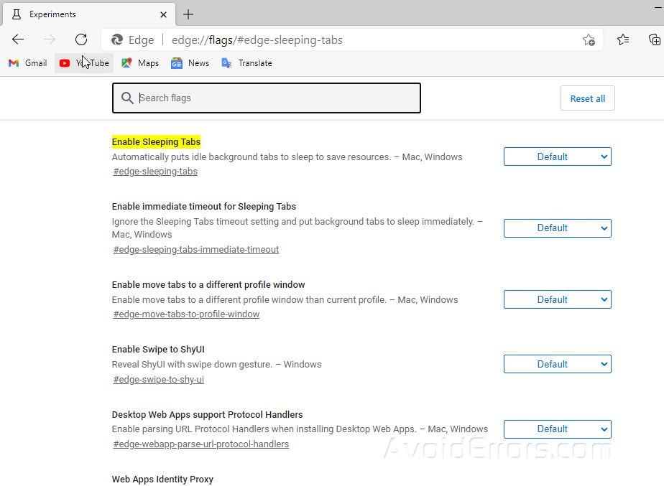Open the immediate timeout Sleeping Tabs dropdown
This screenshot has width=664, height=486.
(557, 228)
